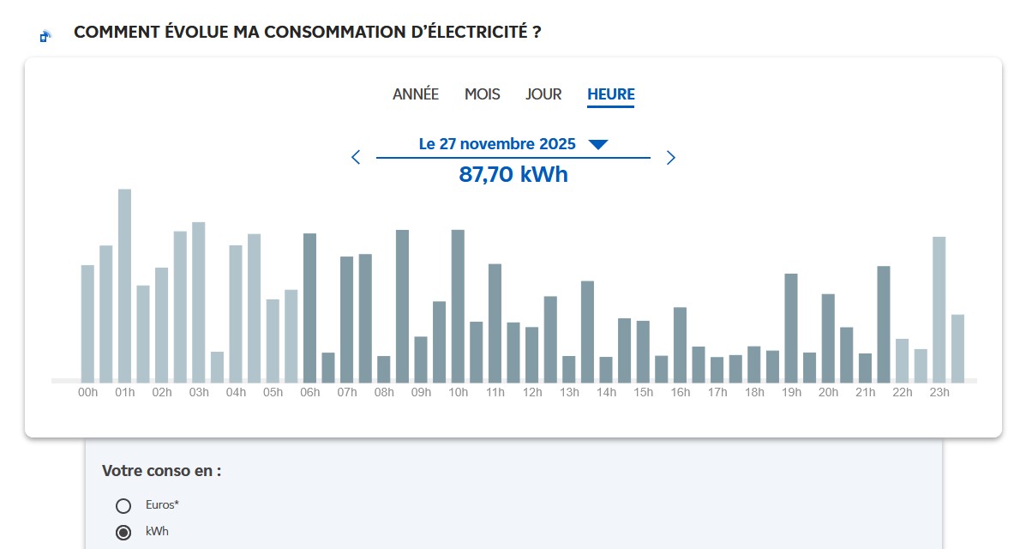Select the HEURE tab
Viewport: 1026px width, 549px height.
pos(611,94)
